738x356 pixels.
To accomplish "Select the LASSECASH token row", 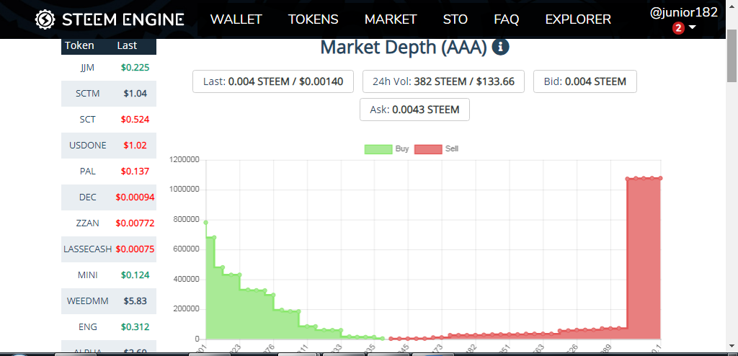I will pyautogui.click(x=109, y=249).
